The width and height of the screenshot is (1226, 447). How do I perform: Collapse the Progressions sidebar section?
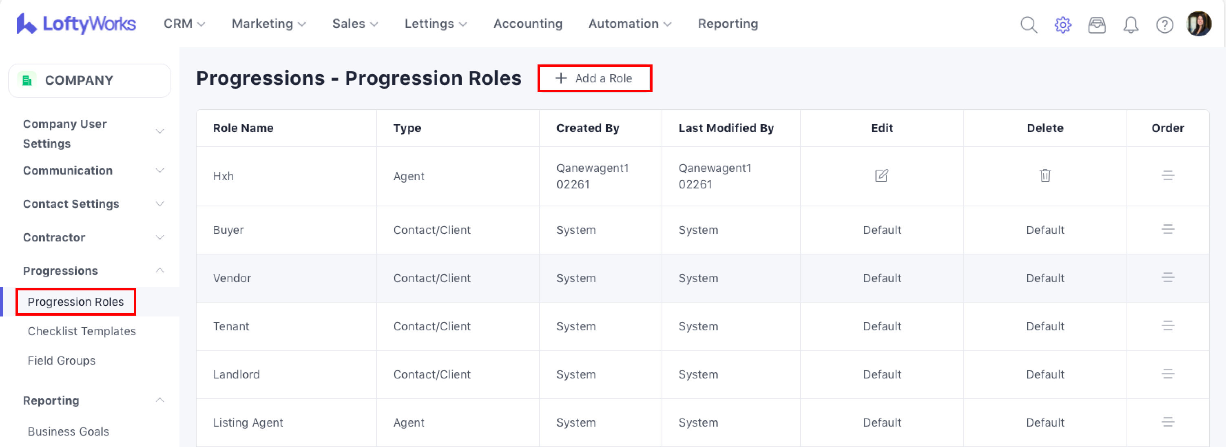click(93, 270)
